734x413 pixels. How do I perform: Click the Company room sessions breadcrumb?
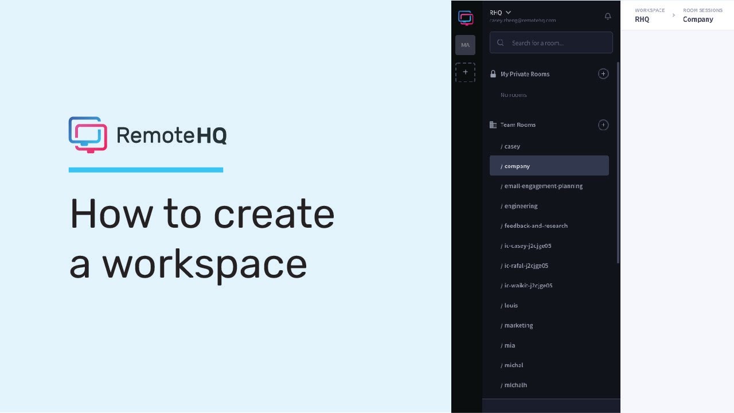(x=698, y=20)
